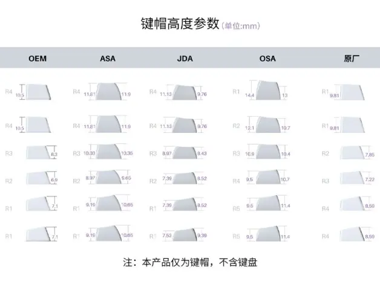
Task: Click the OSA R1 keycap showing 14.4
Action: [x=268, y=90]
